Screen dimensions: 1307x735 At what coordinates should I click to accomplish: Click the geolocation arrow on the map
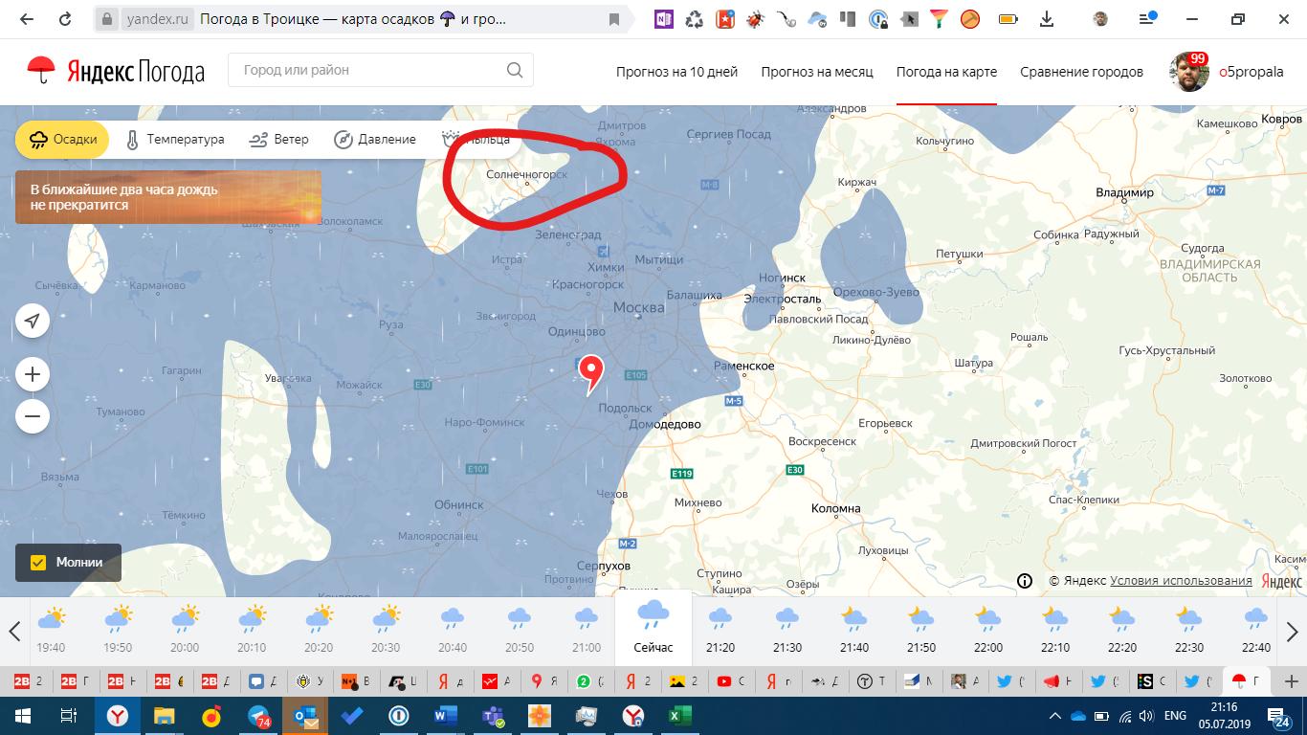33,321
